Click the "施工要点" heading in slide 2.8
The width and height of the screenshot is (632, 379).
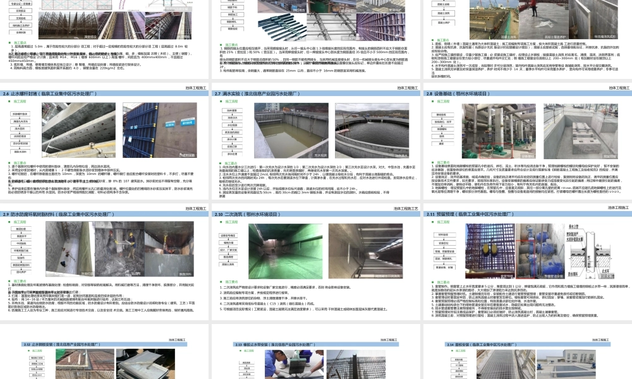pyautogui.click(x=444, y=163)
